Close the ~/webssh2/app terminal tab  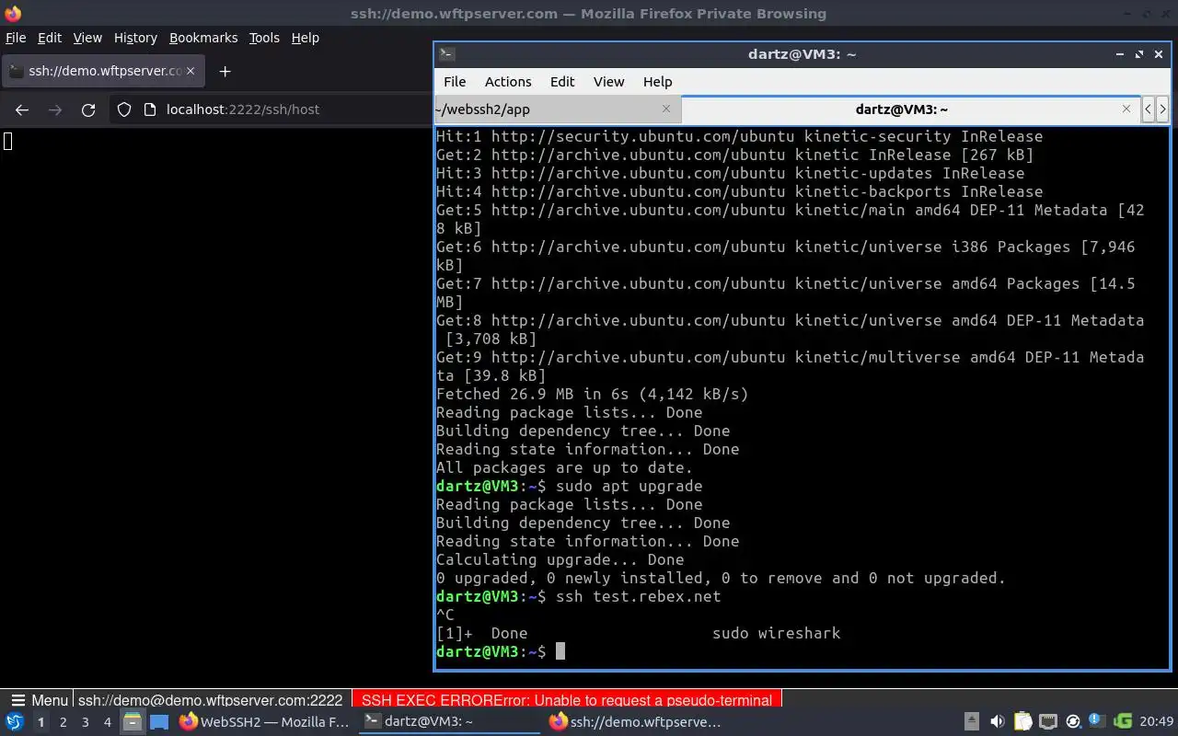666,109
